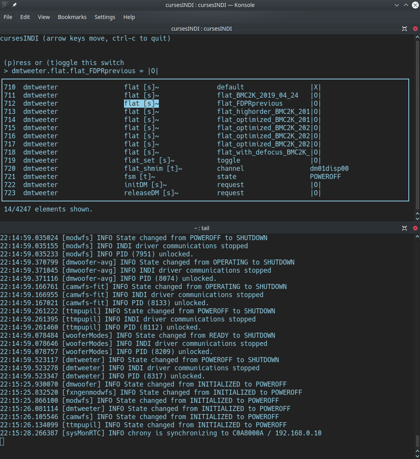420x459 pixels.
Task: Open the Edit menu
Action: coord(25,17)
